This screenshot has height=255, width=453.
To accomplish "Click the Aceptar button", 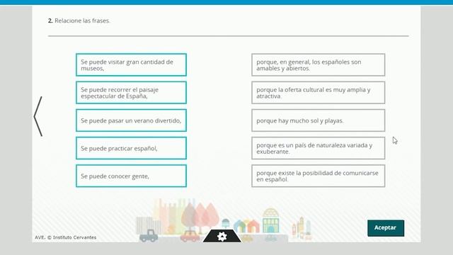I will tap(386, 228).
